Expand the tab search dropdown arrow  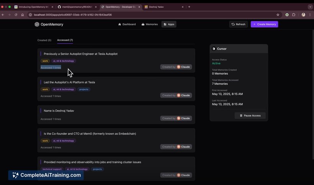310,7
